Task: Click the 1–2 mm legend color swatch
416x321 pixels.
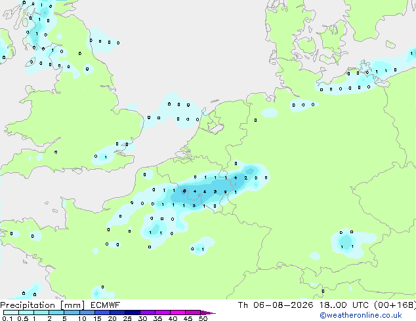Action: click(41, 312)
